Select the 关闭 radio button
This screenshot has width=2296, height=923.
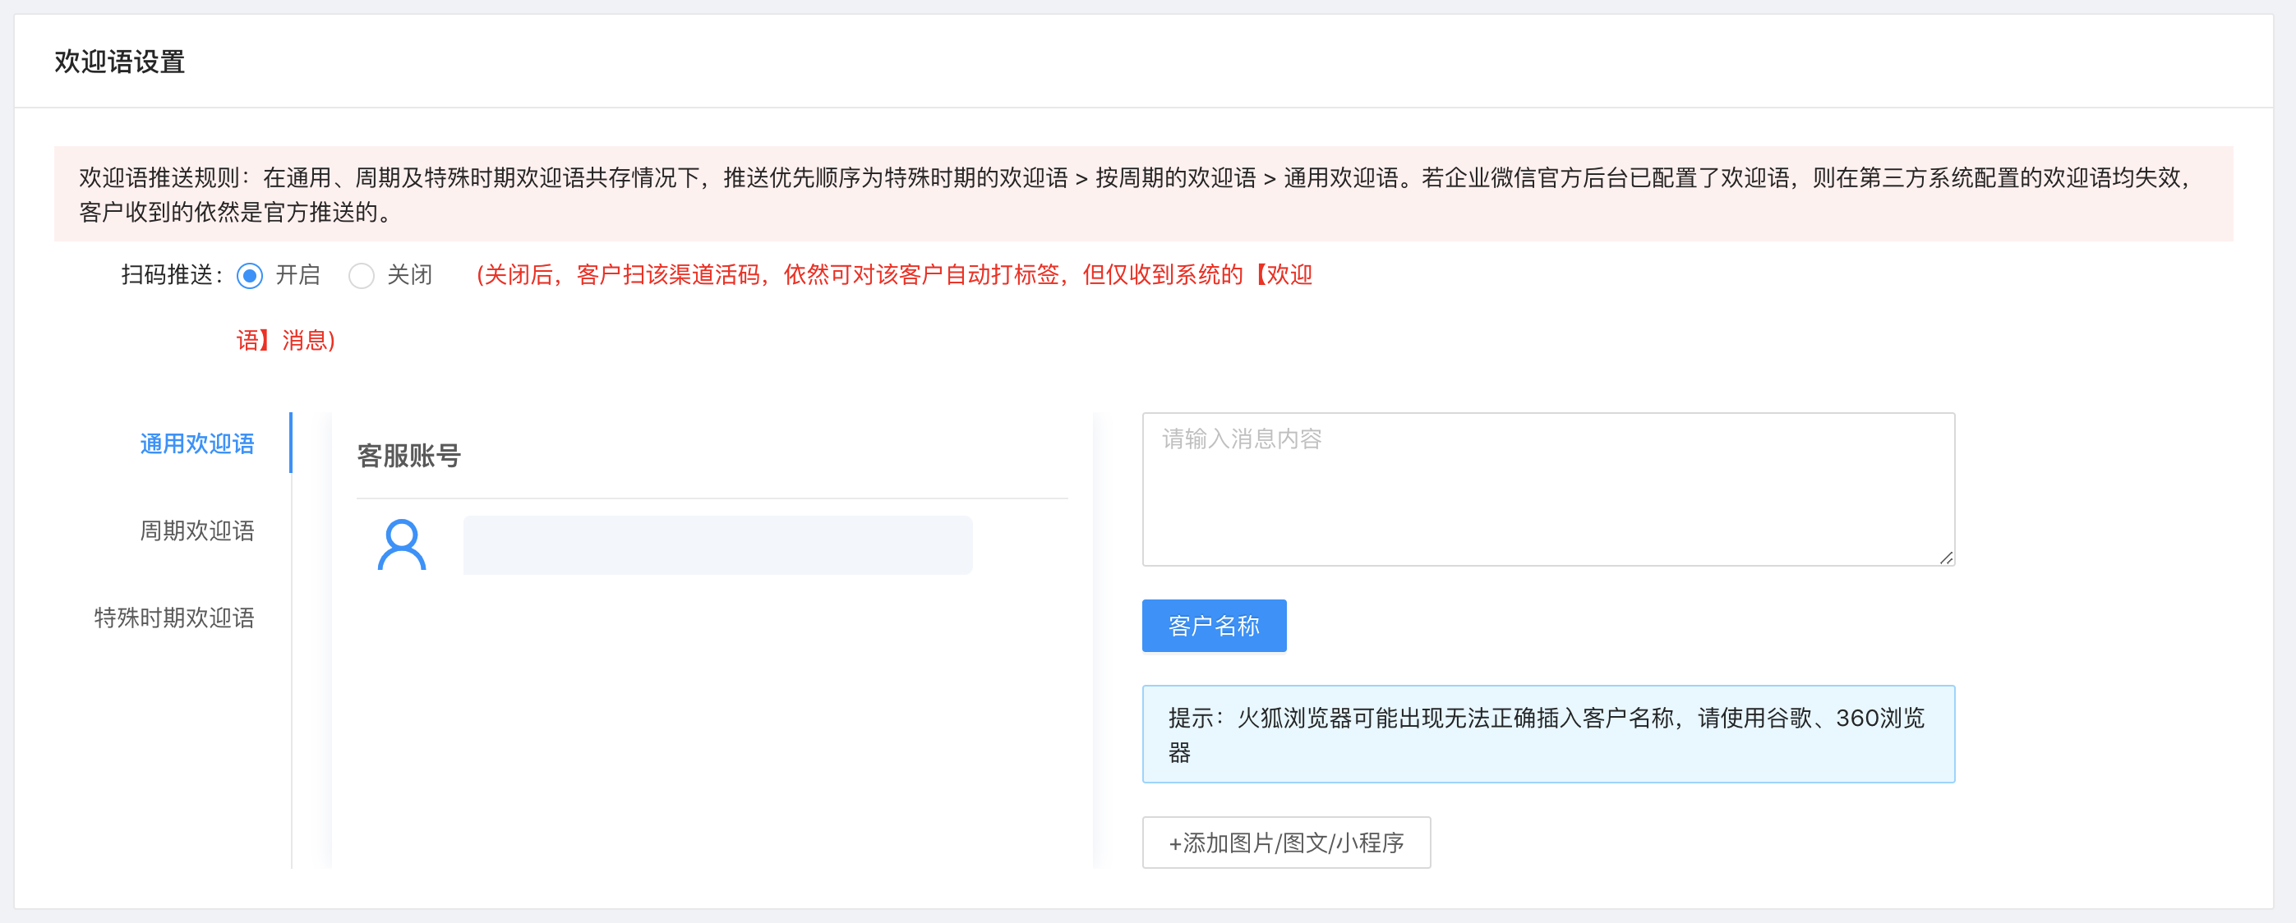361,276
